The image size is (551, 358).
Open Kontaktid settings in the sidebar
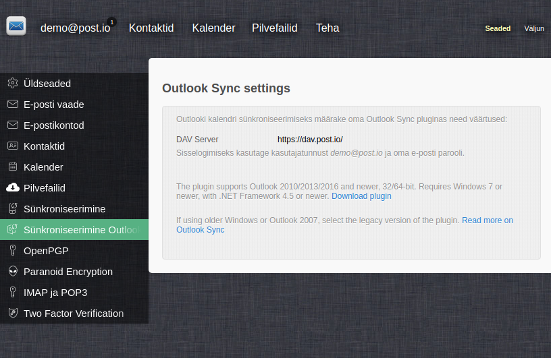pyautogui.click(x=74, y=146)
